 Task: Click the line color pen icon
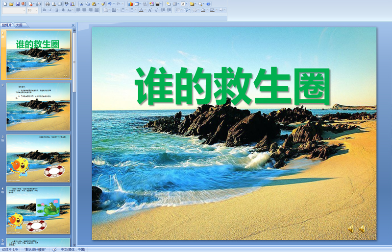[x=212, y=10]
